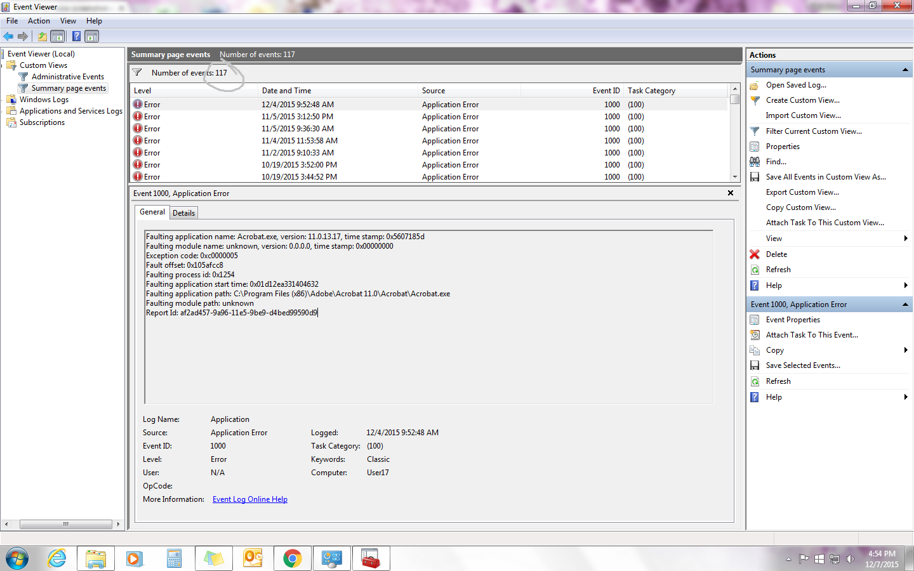Select the error from 11/5/2015 3:12:50 PM
Screen dimensions: 914x571
429,117
